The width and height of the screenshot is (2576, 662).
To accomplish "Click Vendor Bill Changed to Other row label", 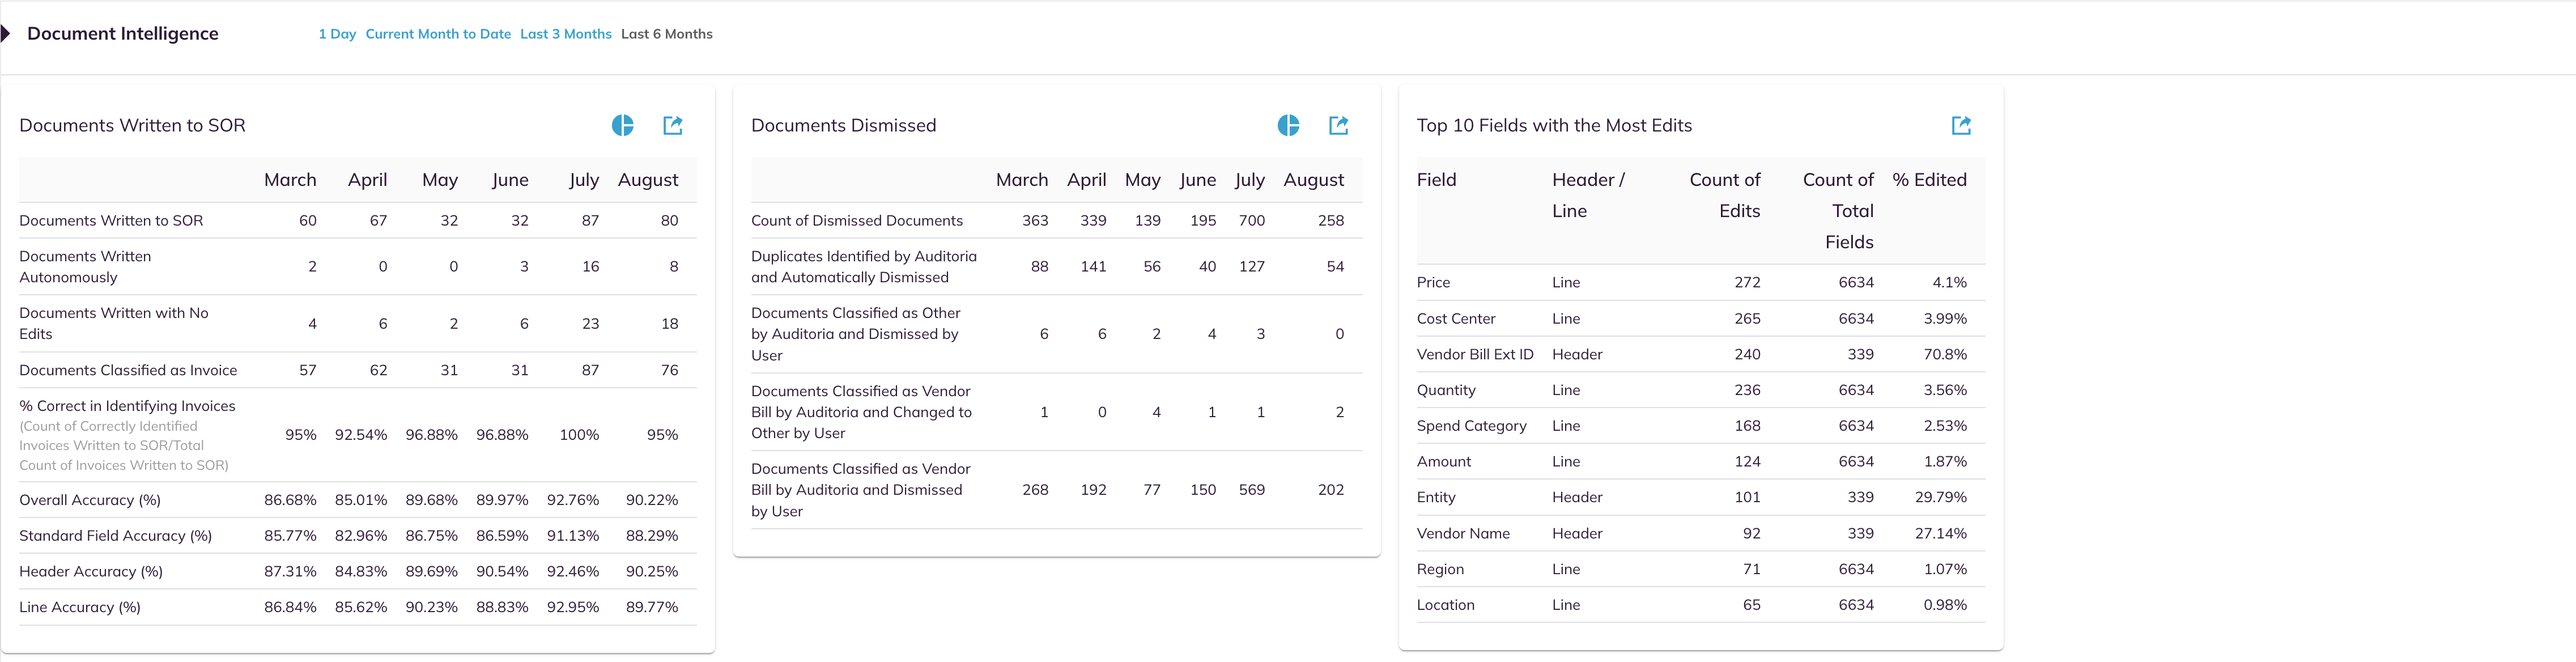I will coord(861,412).
